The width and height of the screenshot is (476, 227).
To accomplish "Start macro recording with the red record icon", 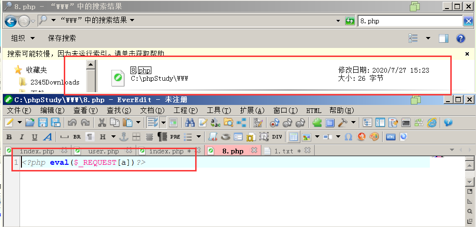I will pyautogui.click(x=274, y=122).
